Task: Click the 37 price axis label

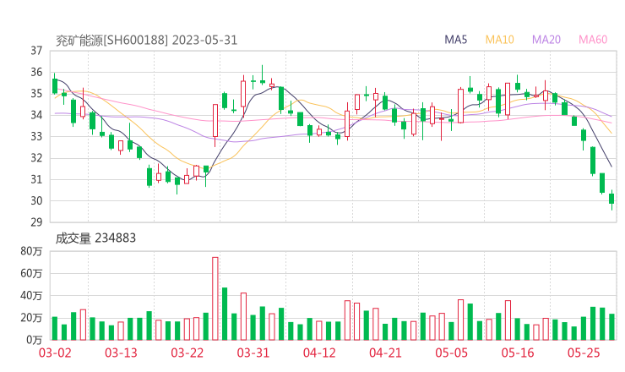Action: coord(36,51)
